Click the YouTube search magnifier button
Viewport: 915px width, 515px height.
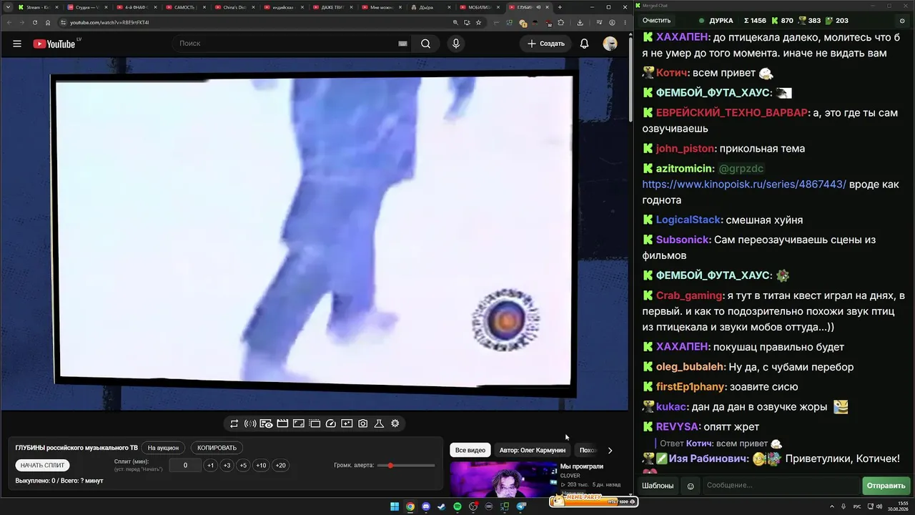coord(425,44)
